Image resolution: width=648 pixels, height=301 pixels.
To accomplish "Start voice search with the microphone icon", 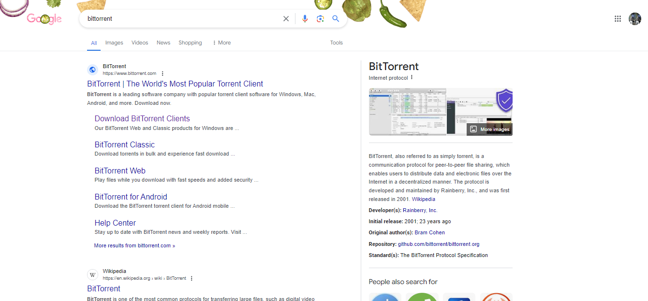I will [305, 19].
